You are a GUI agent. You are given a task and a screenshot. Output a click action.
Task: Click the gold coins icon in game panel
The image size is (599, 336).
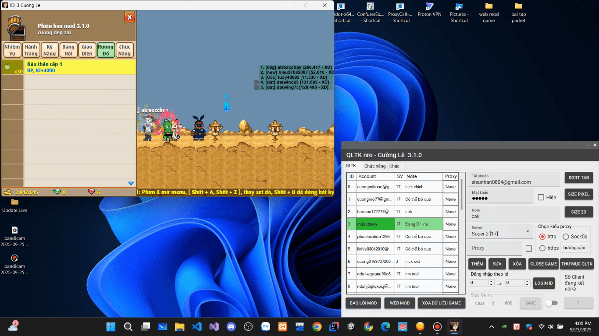click(7, 192)
